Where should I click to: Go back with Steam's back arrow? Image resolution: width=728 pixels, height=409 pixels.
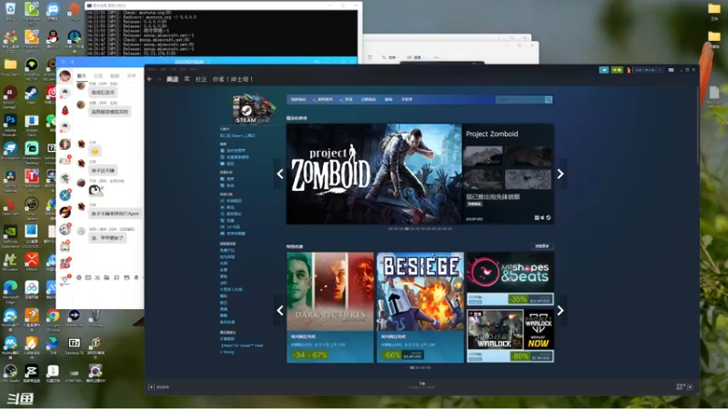click(149, 79)
